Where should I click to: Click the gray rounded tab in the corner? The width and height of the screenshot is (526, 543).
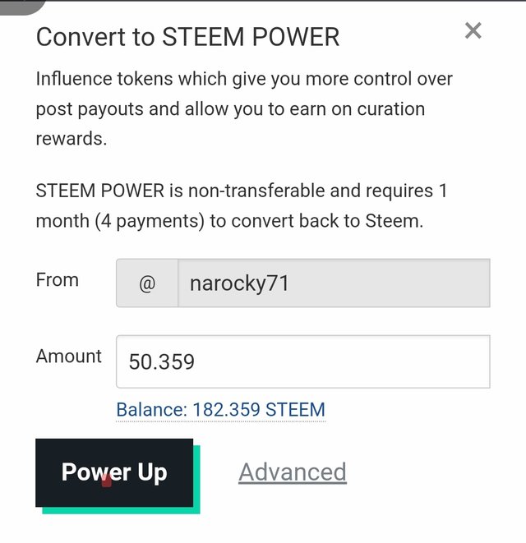click(x=21, y=7)
